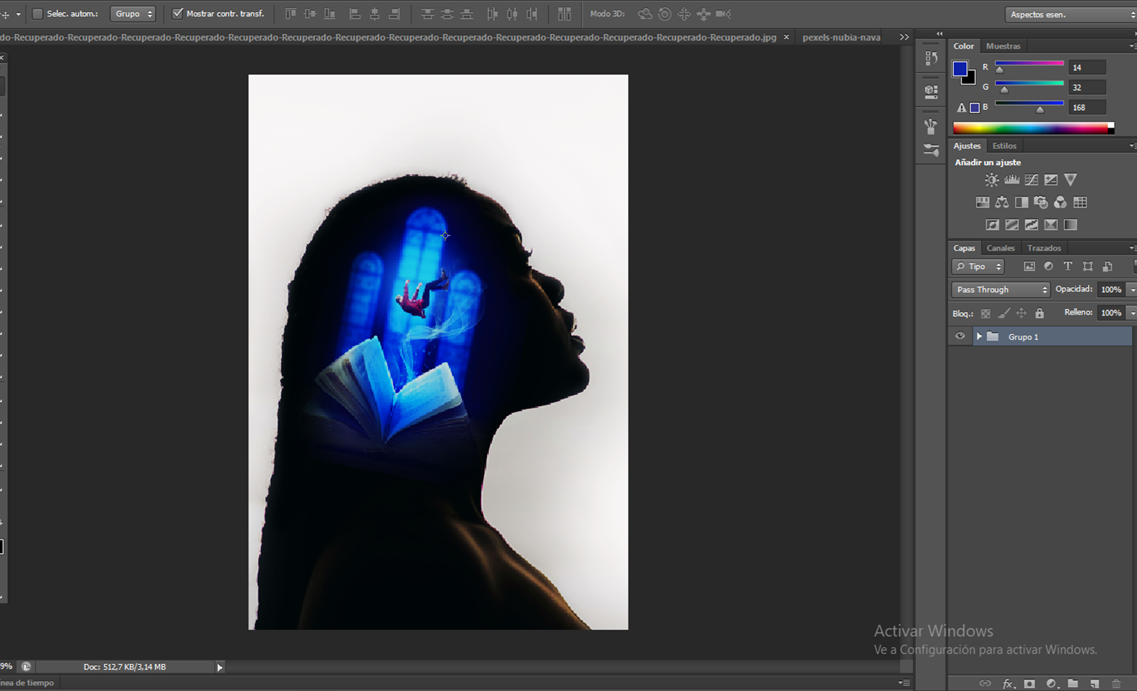Click the delete layer trash icon
This screenshot has height=691, width=1137.
click(x=1116, y=684)
